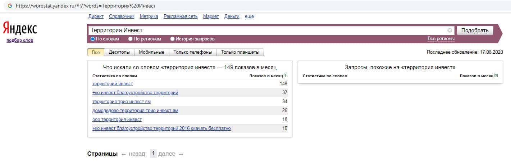Image resolution: width=511 pixels, height=165 pixels.
Task: Click the Yandex logo
Action: click(20, 28)
